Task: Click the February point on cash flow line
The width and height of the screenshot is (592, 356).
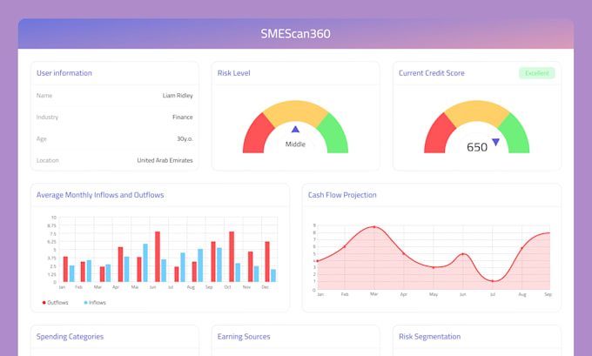Action: (x=345, y=247)
